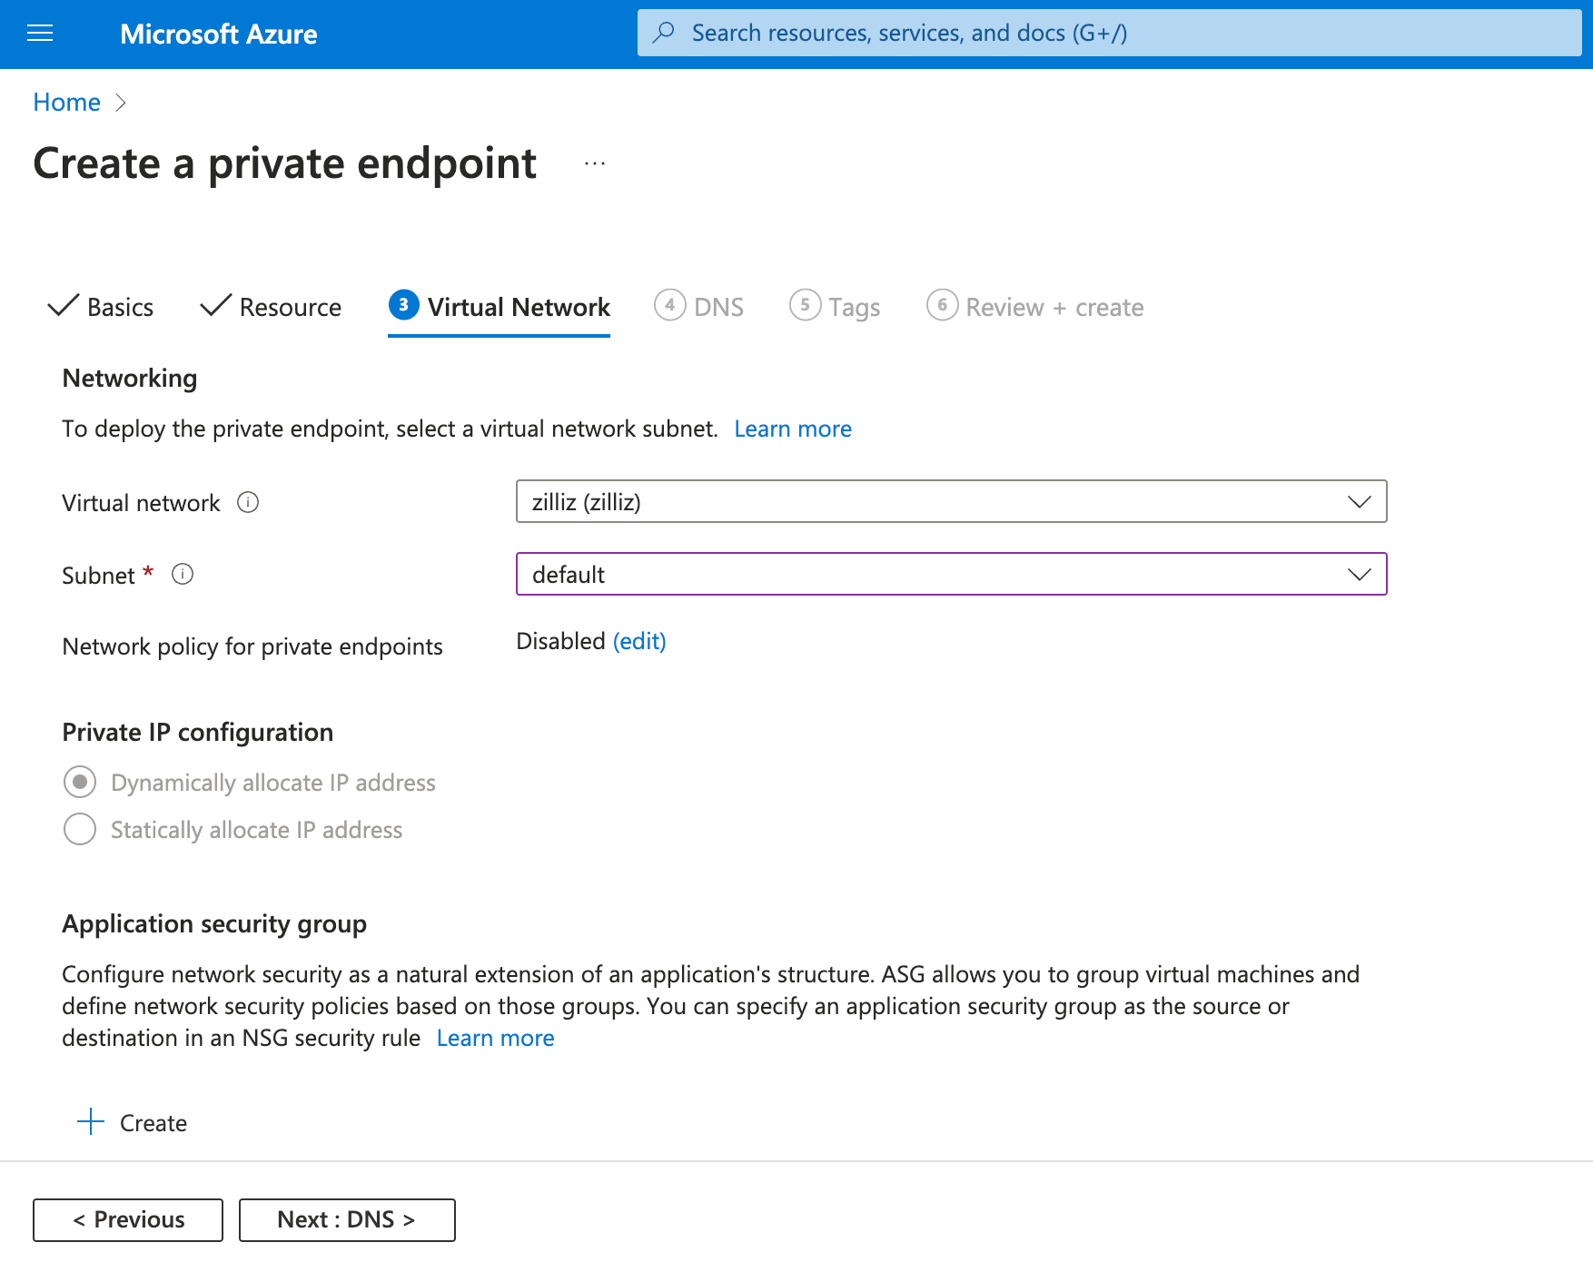This screenshot has height=1262, width=1593.
Task: Edit the network policy setting
Action: point(639,641)
